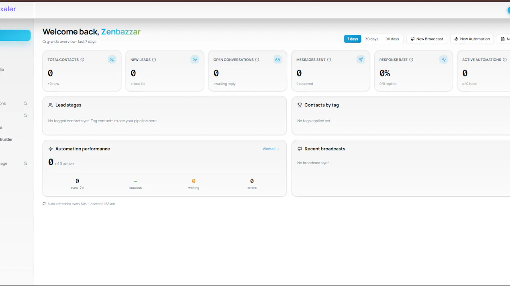Click 'No tagged contacts yet' message
510x286 pixels.
point(103,121)
